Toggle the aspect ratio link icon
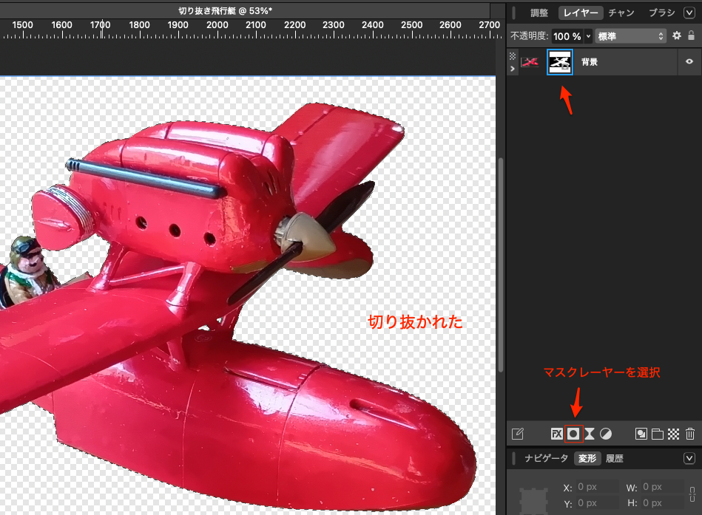Image resolution: width=702 pixels, height=515 pixels. pyautogui.click(x=692, y=494)
